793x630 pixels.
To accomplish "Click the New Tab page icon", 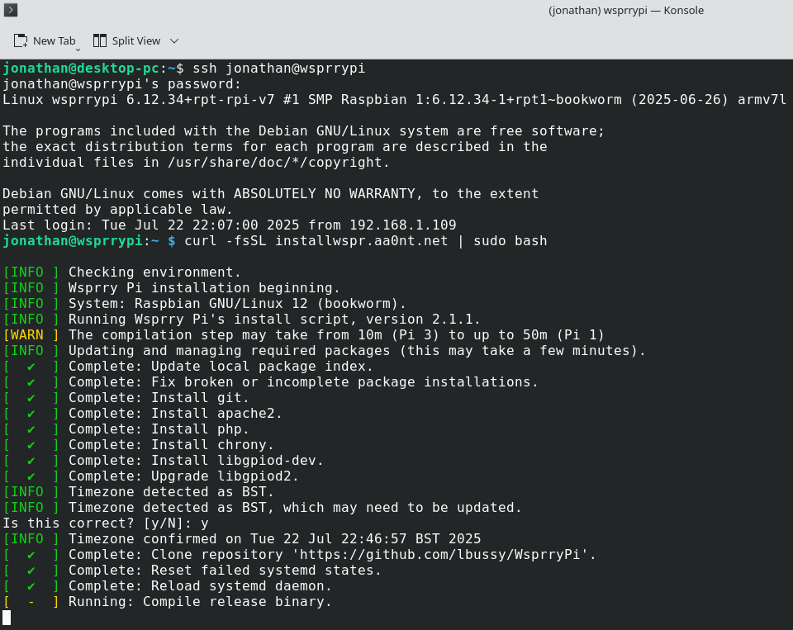I will tap(21, 41).
